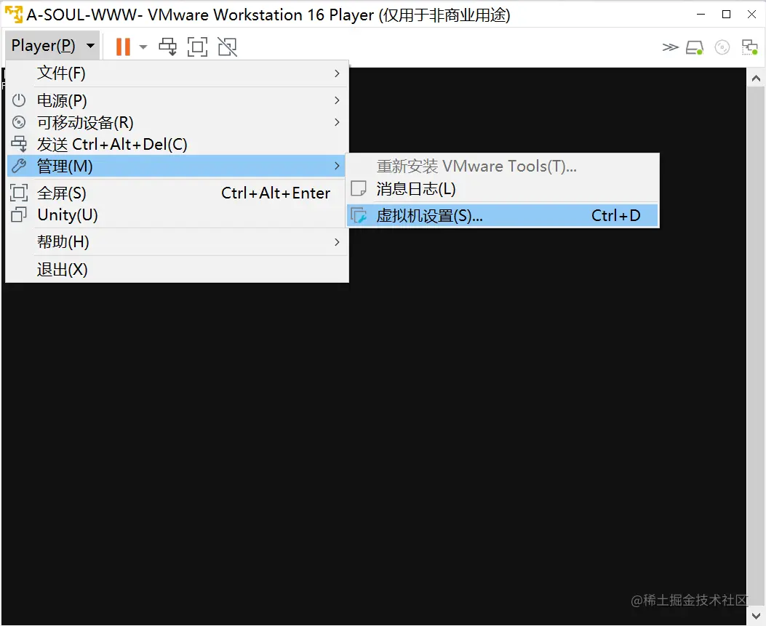This screenshot has width=766, height=626.
Task: Open the Player(P) menu dropdown
Action: [x=52, y=46]
